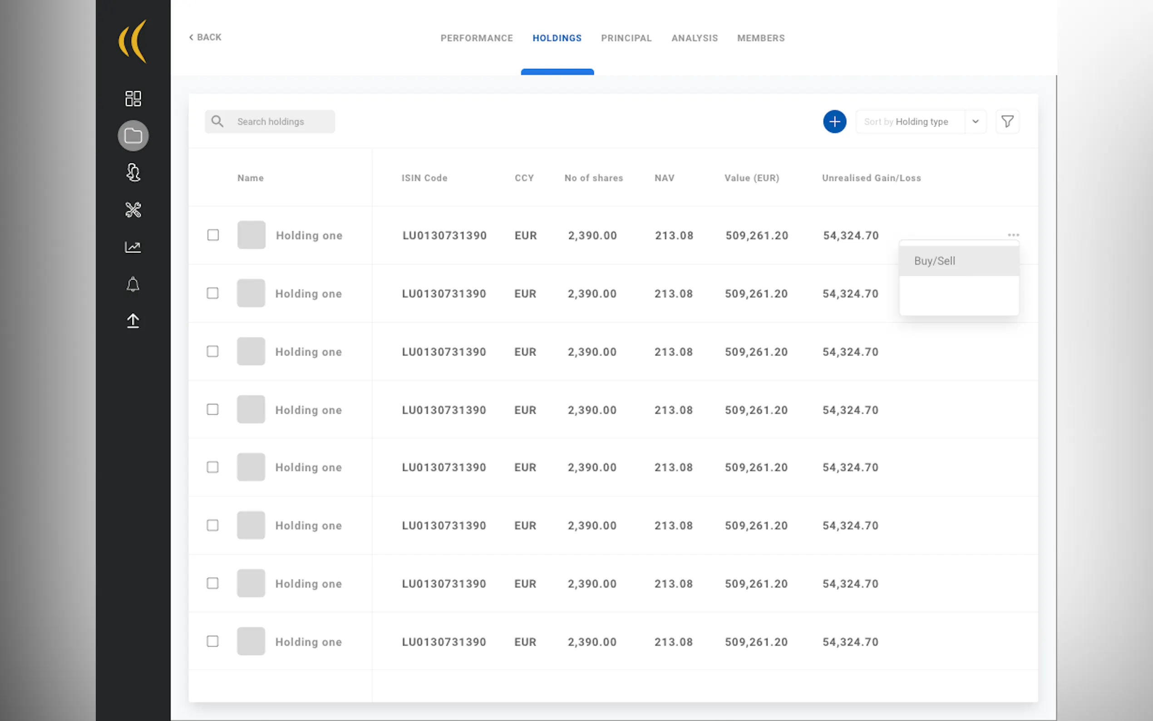The width and height of the screenshot is (1153, 721).
Task: Open the filter funnel icon
Action: click(1007, 122)
